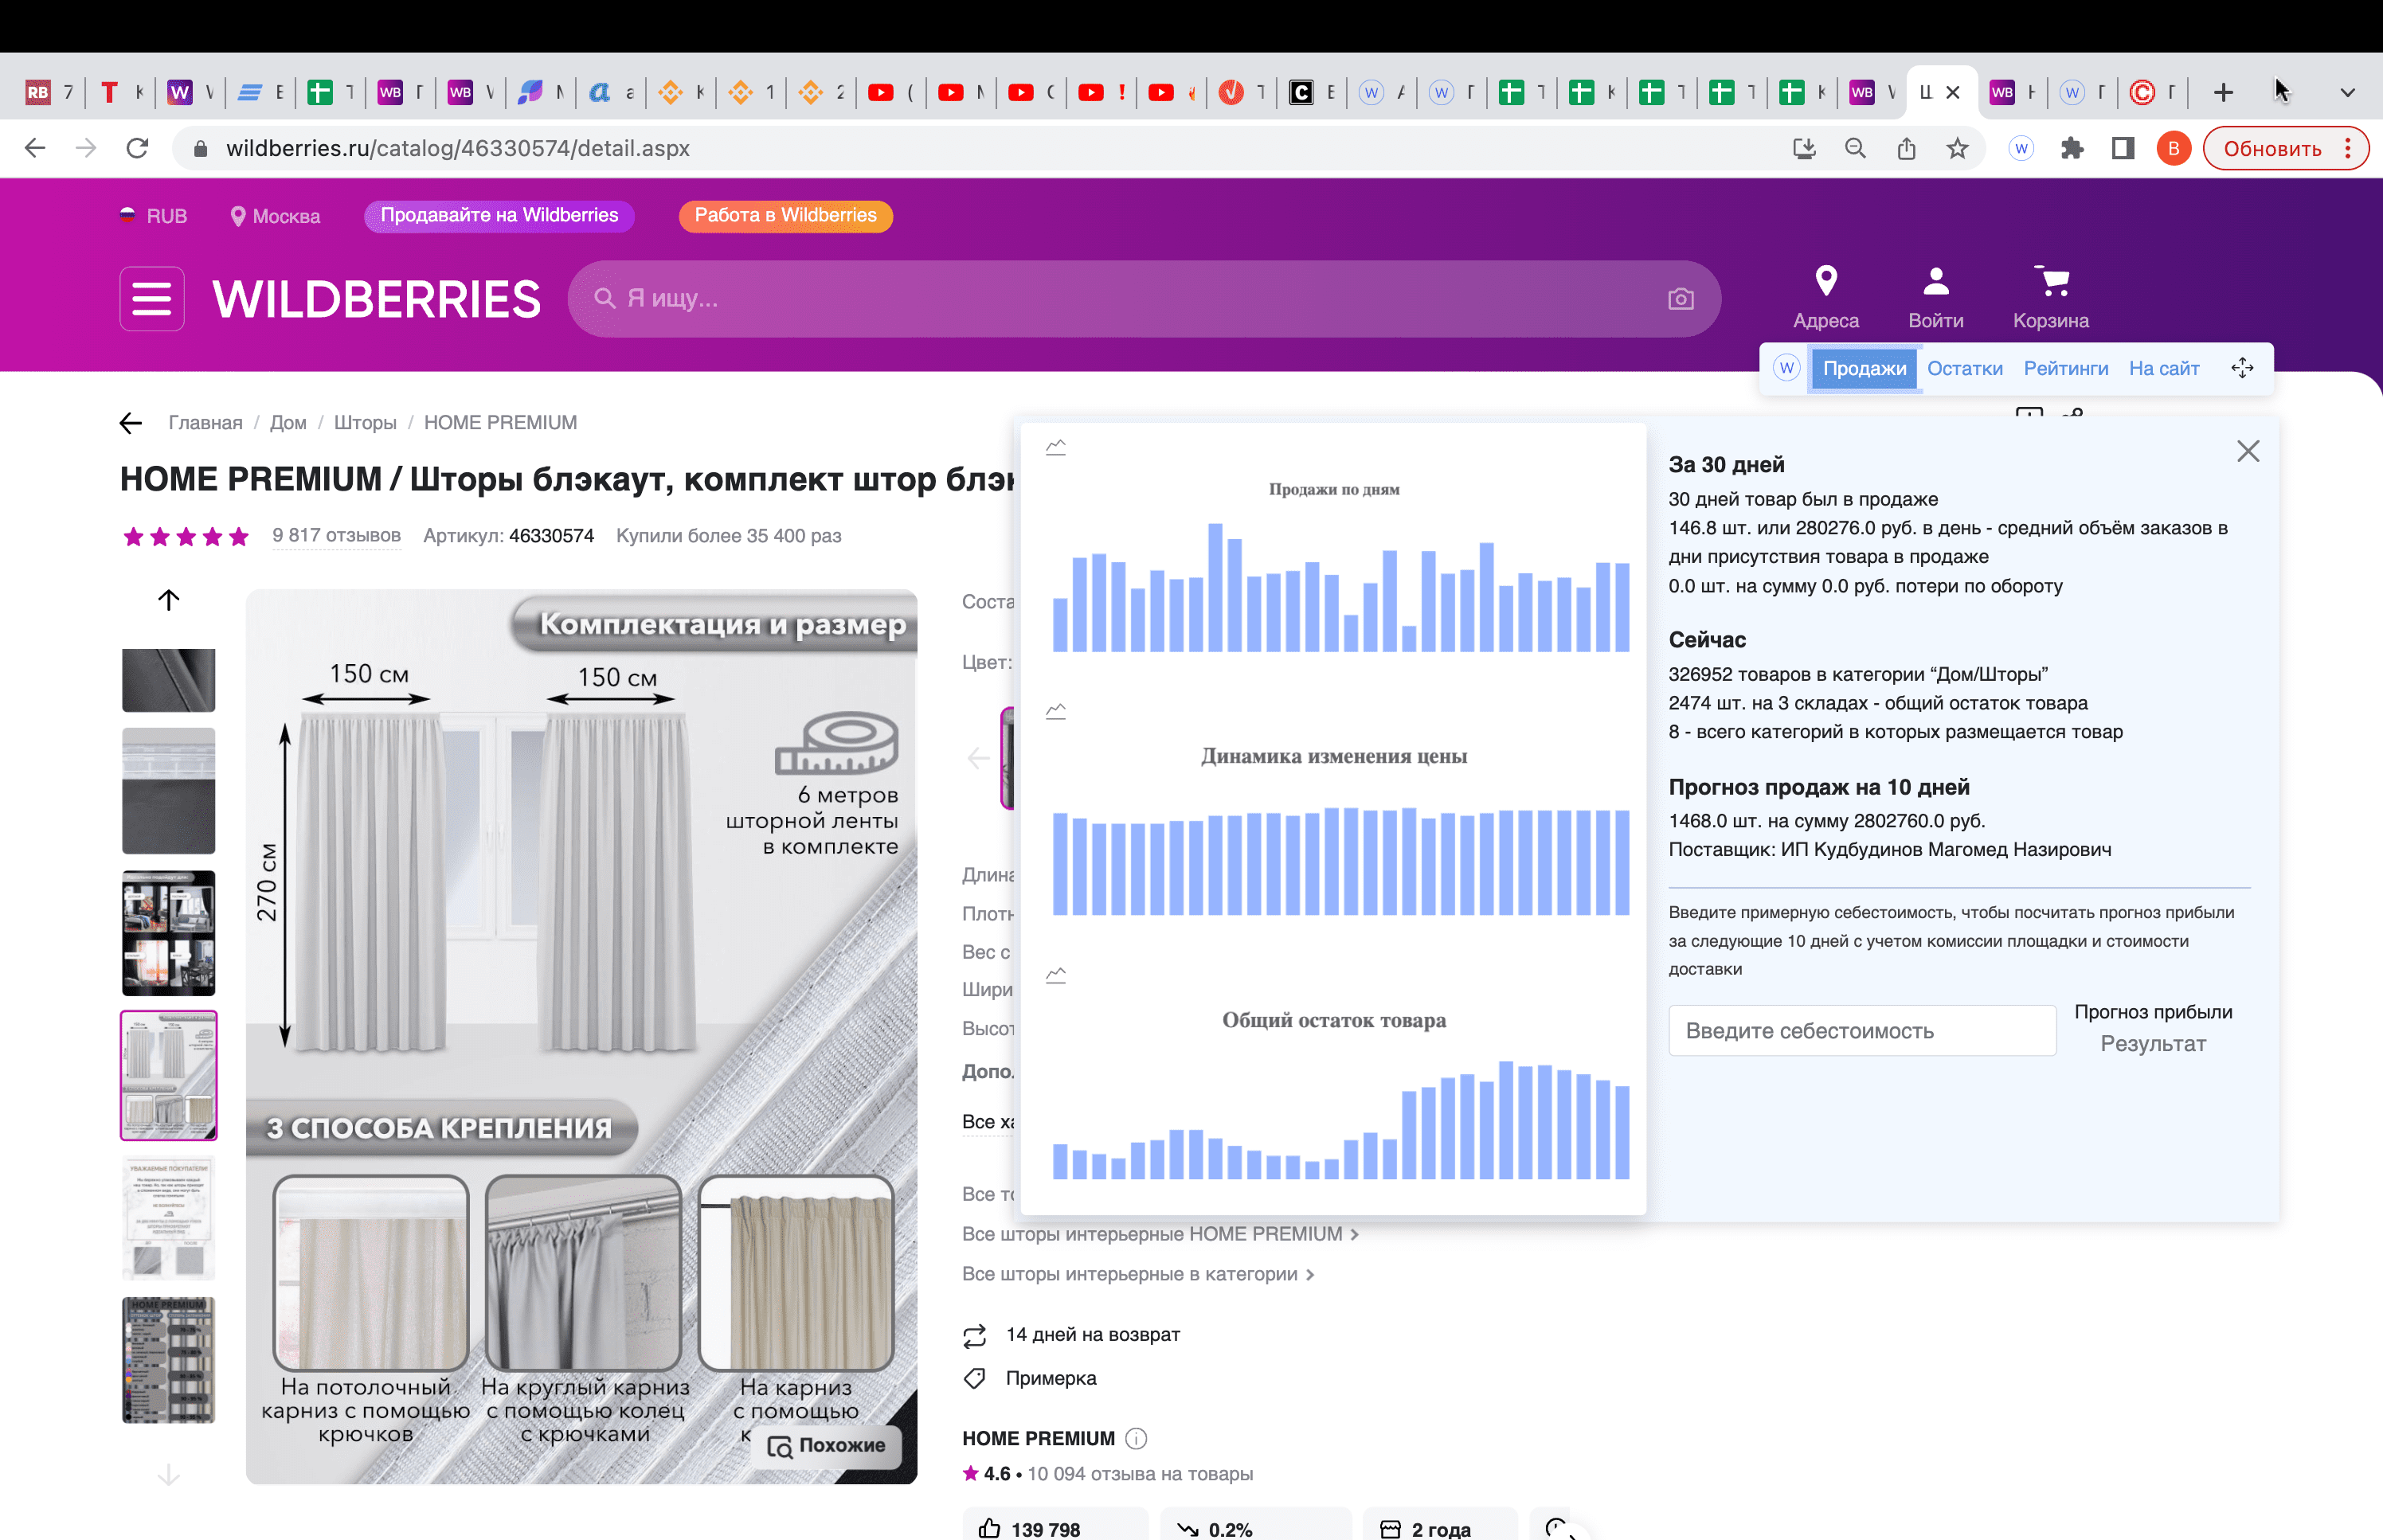Bookmark this page with the star icon
The image size is (2383, 1540).
(x=1957, y=148)
